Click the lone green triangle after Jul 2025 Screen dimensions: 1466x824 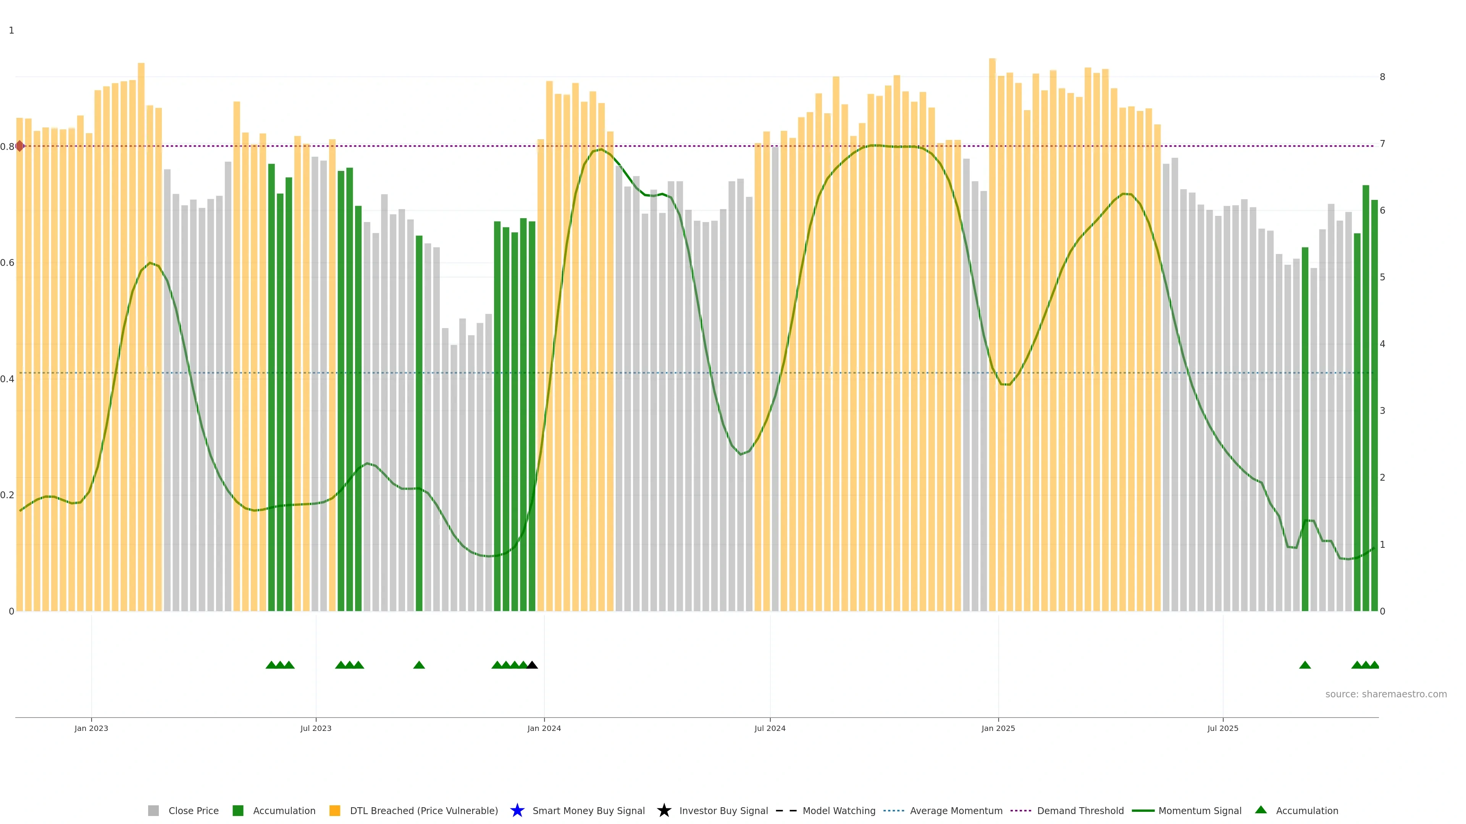pyautogui.click(x=1305, y=665)
